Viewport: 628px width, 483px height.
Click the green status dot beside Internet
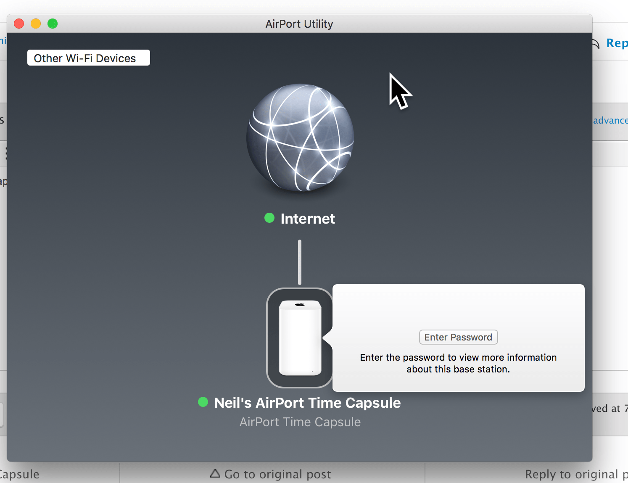(x=269, y=218)
